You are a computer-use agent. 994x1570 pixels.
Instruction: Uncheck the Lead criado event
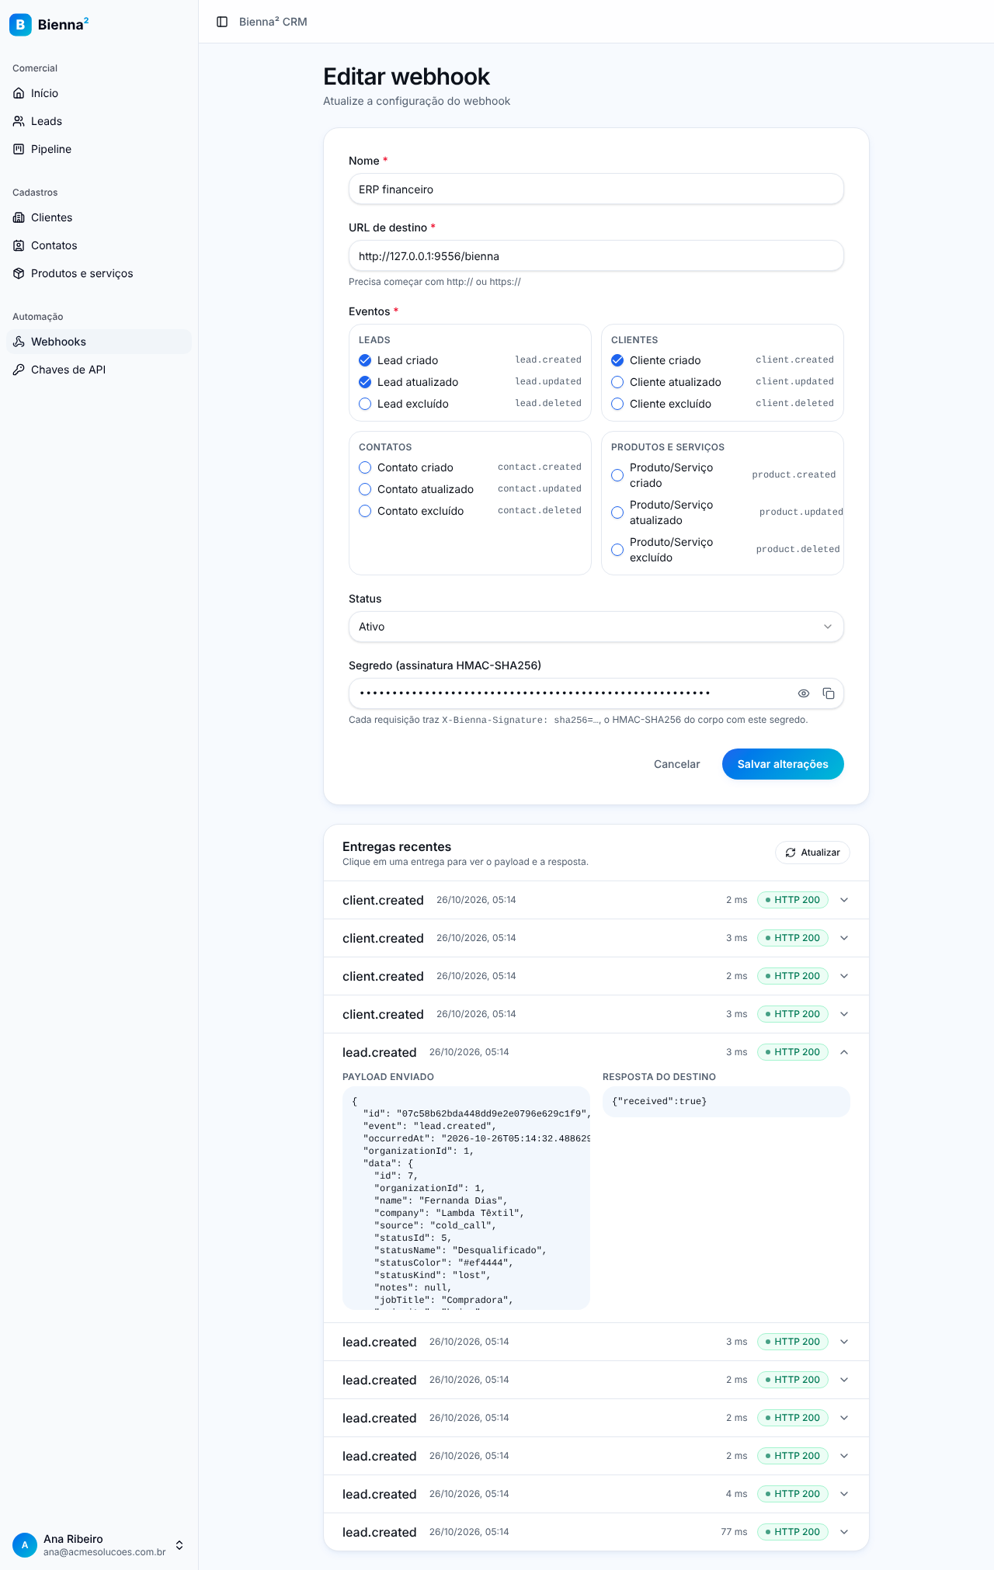click(x=365, y=360)
